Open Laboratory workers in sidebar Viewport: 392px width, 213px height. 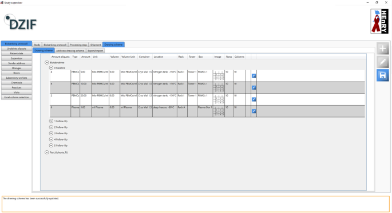tap(17, 78)
